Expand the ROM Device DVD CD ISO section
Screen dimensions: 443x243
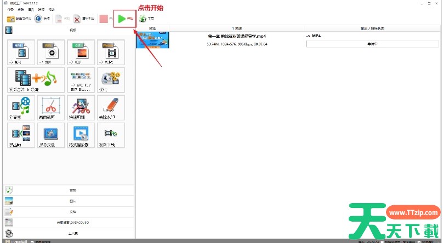pyautogui.click(x=69, y=222)
